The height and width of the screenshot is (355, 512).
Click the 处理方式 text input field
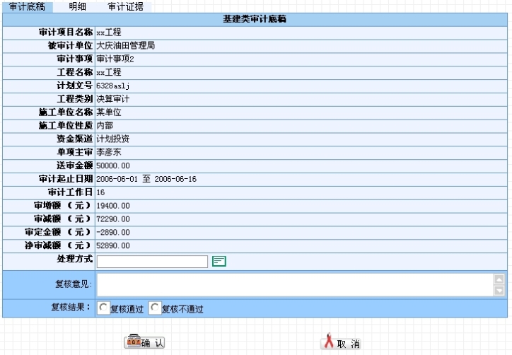(152, 262)
